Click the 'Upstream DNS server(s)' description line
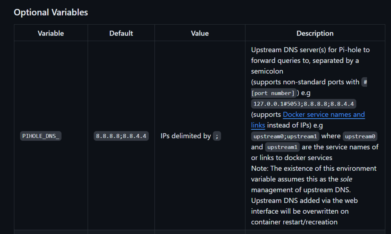The height and width of the screenshot is (234, 391). [310, 50]
